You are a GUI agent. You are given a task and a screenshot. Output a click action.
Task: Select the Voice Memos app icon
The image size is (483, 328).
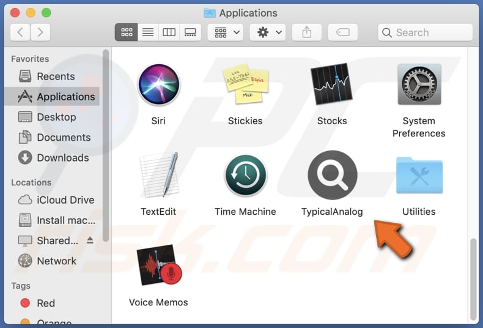coord(159,265)
